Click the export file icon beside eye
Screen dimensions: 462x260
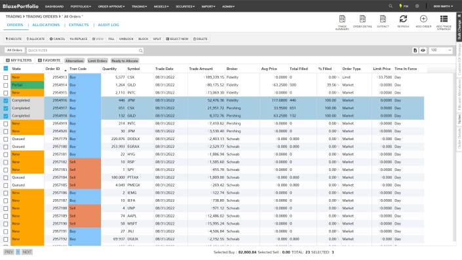click(x=415, y=50)
